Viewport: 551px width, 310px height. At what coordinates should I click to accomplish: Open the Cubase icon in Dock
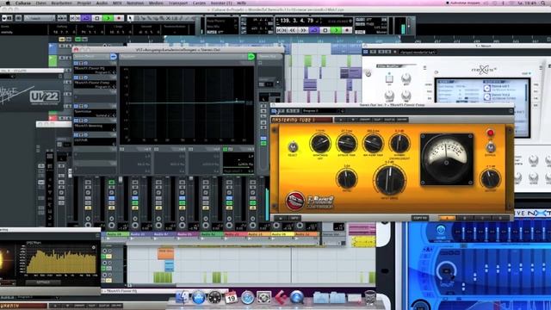281,297
